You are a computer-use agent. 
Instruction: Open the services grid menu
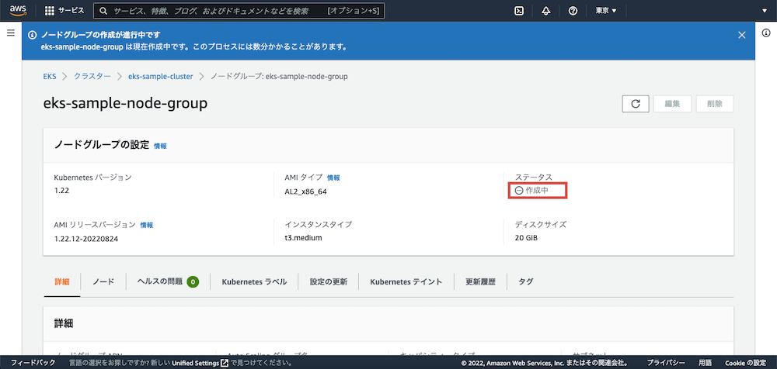tap(50, 11)
